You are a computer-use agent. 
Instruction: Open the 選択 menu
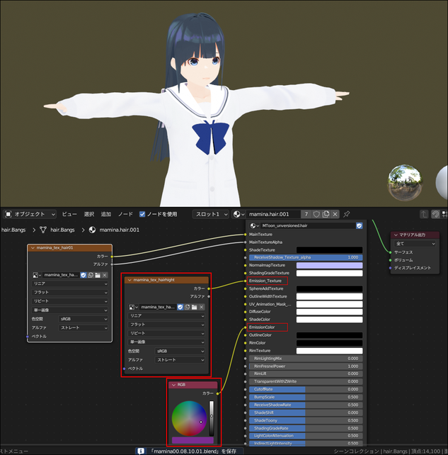[89, 214]
